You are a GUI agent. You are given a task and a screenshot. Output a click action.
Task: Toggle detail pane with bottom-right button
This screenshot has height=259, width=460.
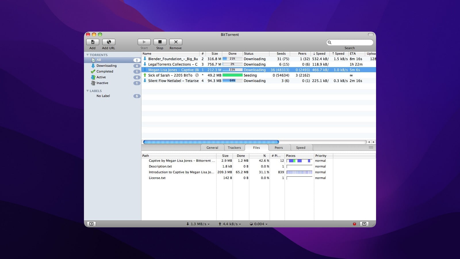click(x=364, y=224)
